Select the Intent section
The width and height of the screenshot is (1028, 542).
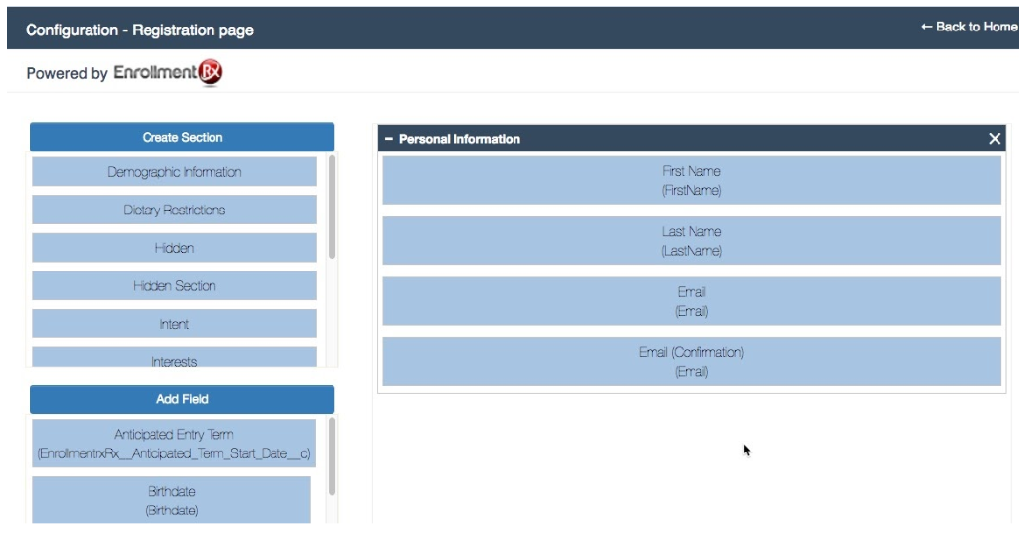[174, 324]
